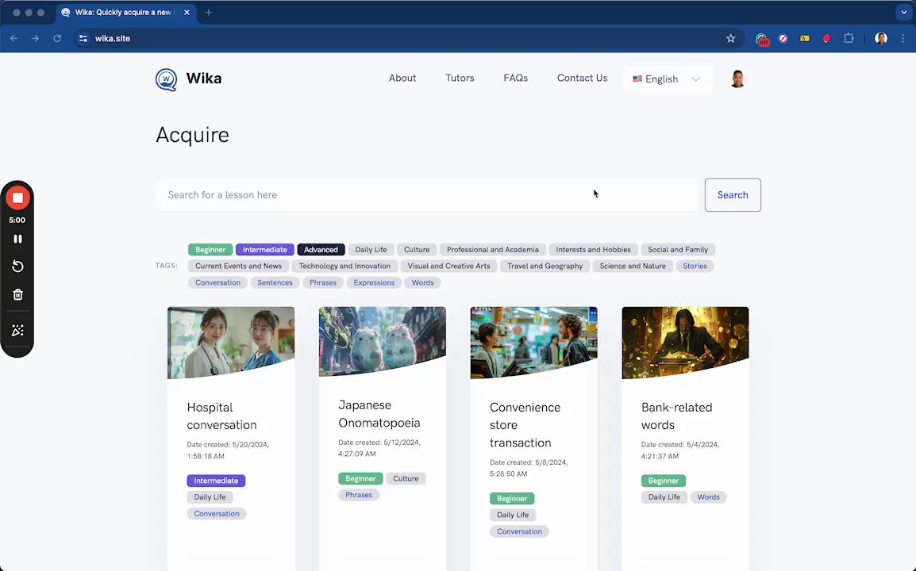916x571 pixels.
Task: Toggle the Daily Life filter in the TAGS bar
Action: 371,249
